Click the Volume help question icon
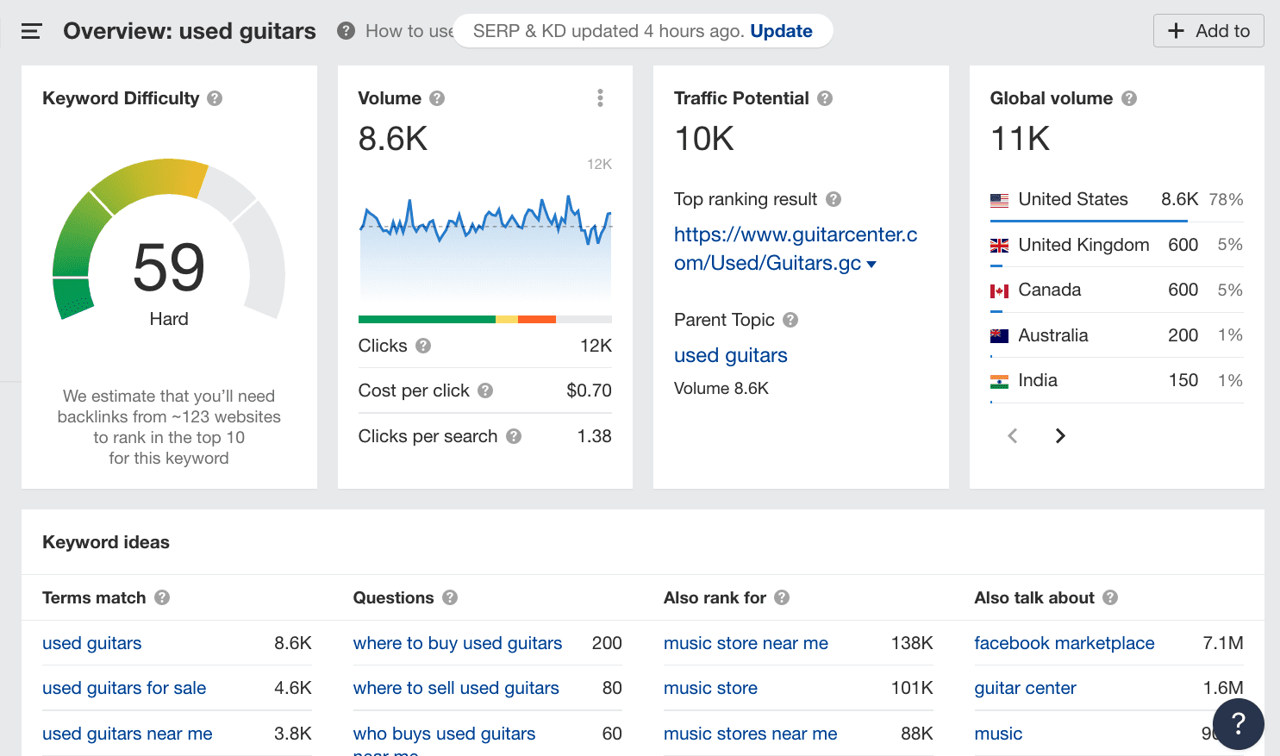Viewport: 1280px width, 756px height. click(x=437, y=98)
